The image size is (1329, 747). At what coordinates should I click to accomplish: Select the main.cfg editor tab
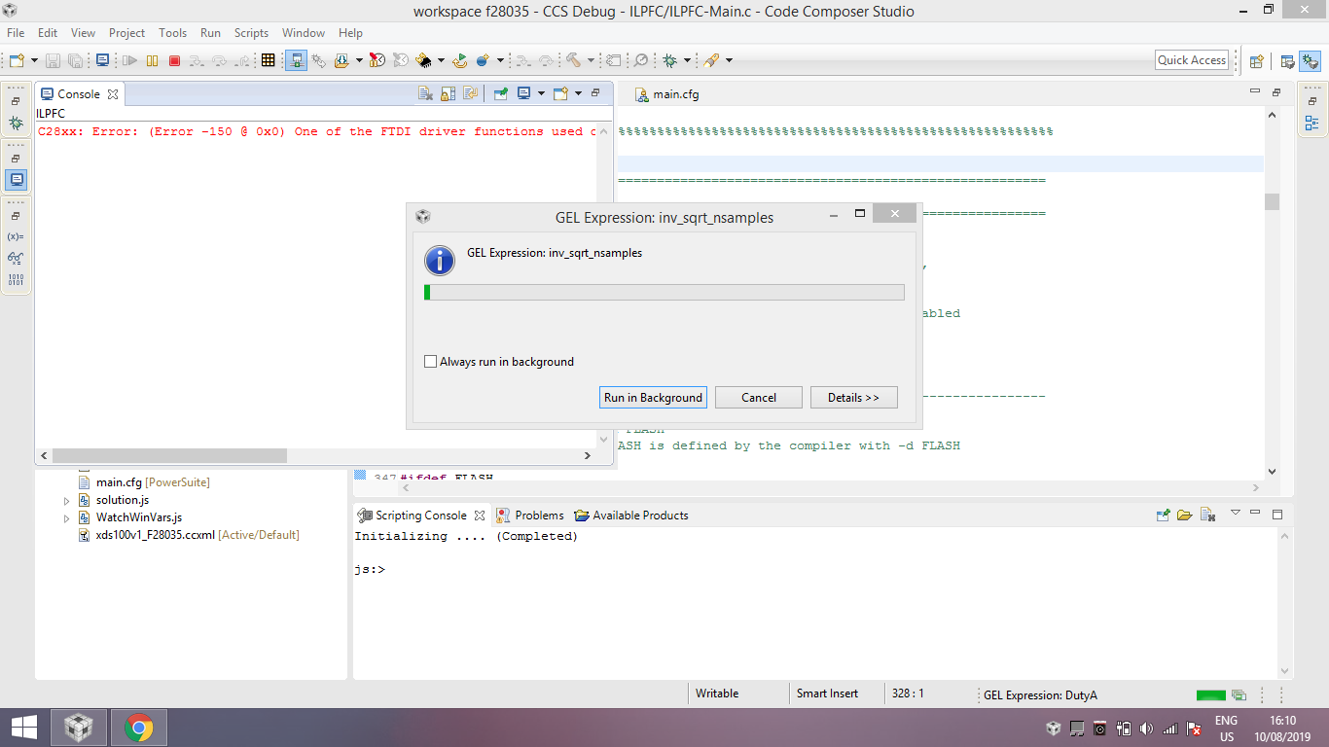pyautogui.click(x=666, y=94)
